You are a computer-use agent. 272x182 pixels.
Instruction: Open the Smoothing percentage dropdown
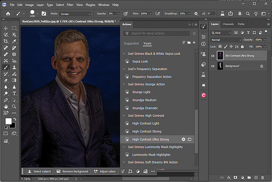pos(189,14)
